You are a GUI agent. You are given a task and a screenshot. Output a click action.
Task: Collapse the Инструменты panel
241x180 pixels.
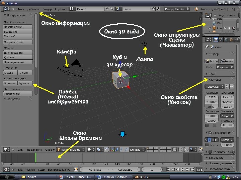pyautogui.click(x=5, y=15)
